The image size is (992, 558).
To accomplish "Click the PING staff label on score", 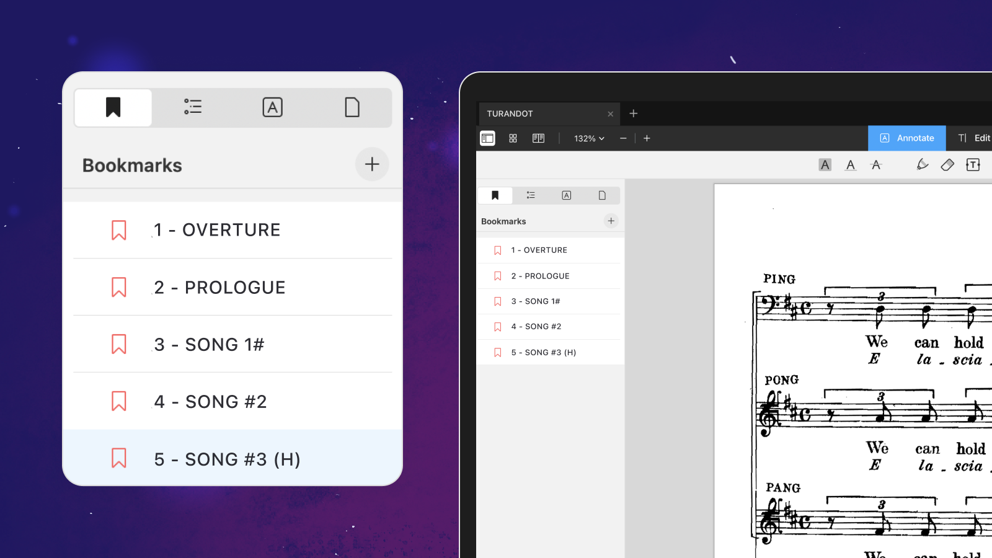I will 779,279.
